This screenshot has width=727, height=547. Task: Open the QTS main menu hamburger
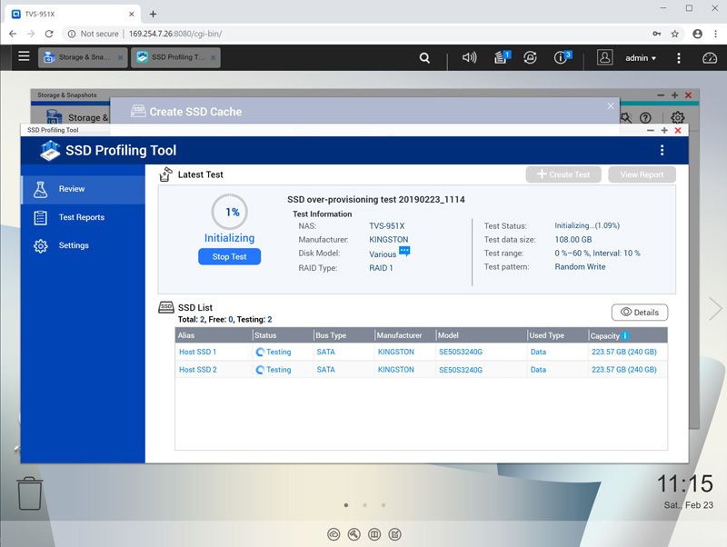click(x=24, y=57)
